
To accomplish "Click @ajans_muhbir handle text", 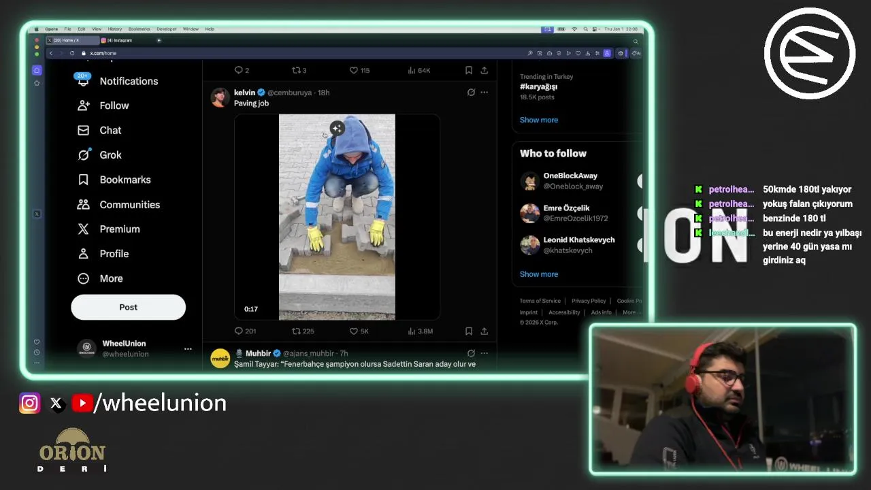I will coord(308,353).
